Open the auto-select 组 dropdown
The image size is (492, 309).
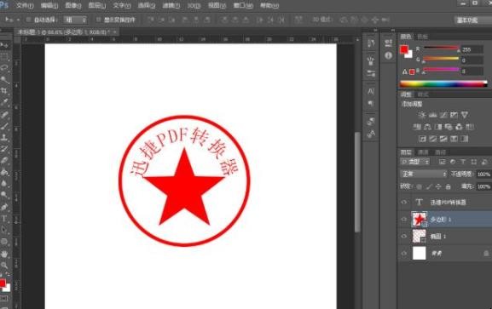[x=75, y=20]
